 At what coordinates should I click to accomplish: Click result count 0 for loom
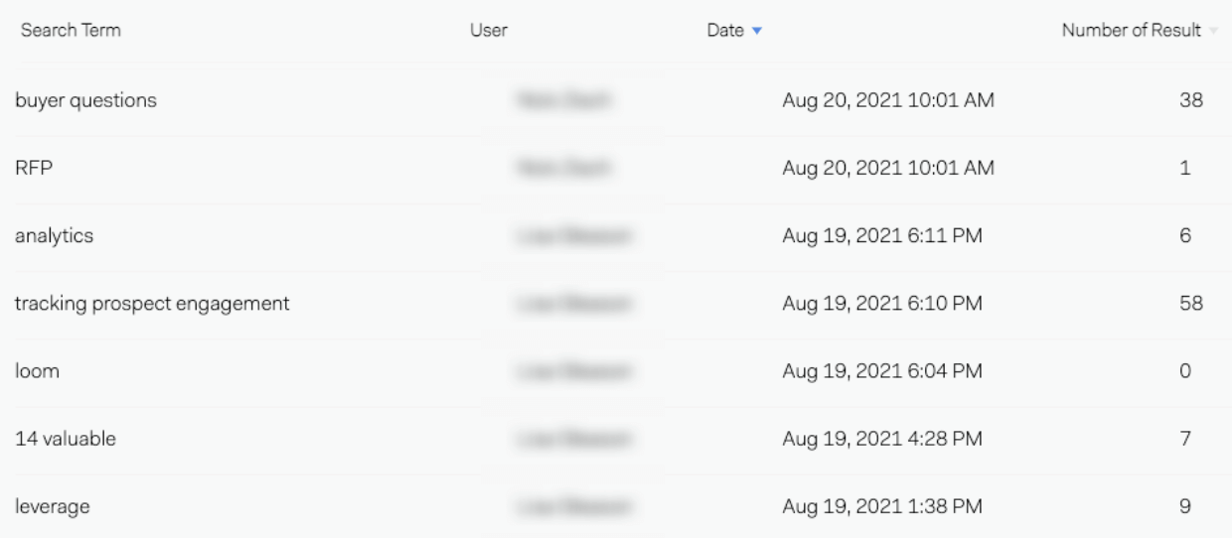[x=1184, y=371]
